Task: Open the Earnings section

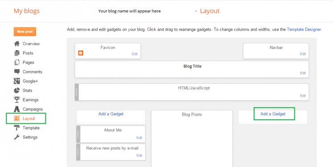Action: pyautogui.click(x=30, y=100)
